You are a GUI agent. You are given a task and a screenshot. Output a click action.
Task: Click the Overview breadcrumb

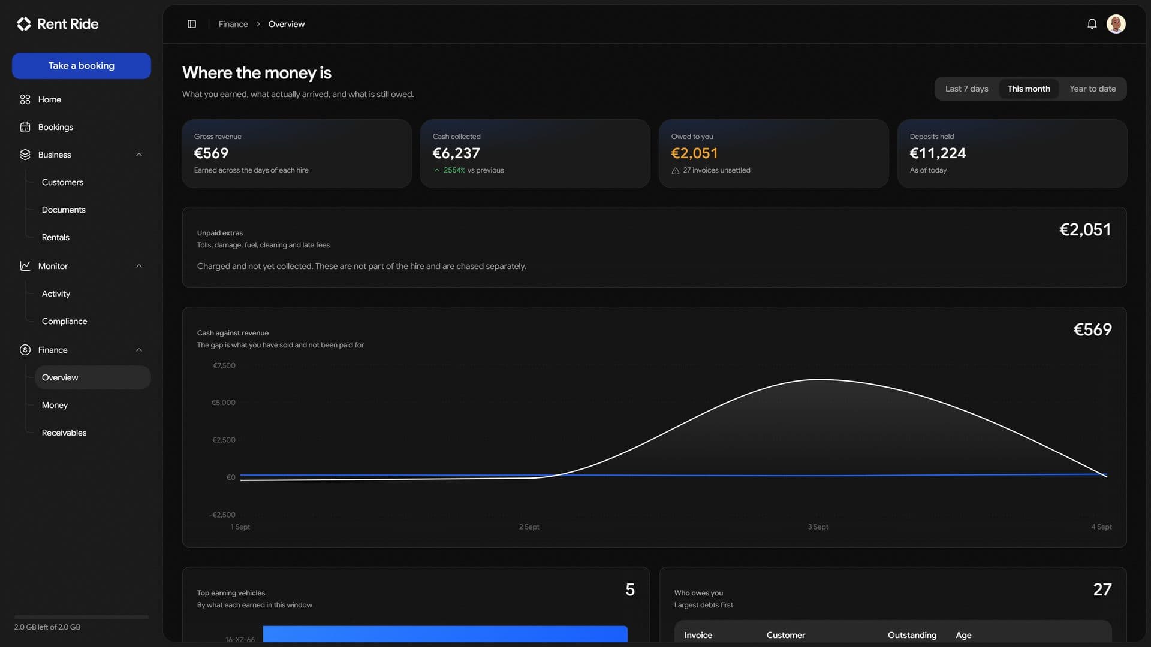tap(286, 24)
